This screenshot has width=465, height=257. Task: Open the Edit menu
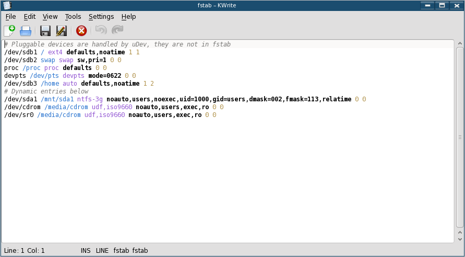(30, 17)
